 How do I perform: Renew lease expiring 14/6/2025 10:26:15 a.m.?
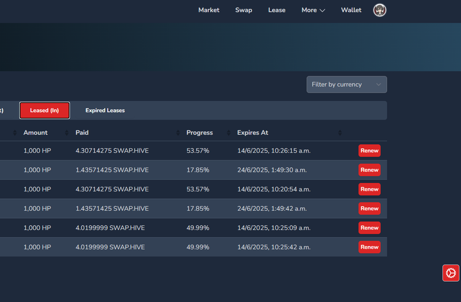369,151
